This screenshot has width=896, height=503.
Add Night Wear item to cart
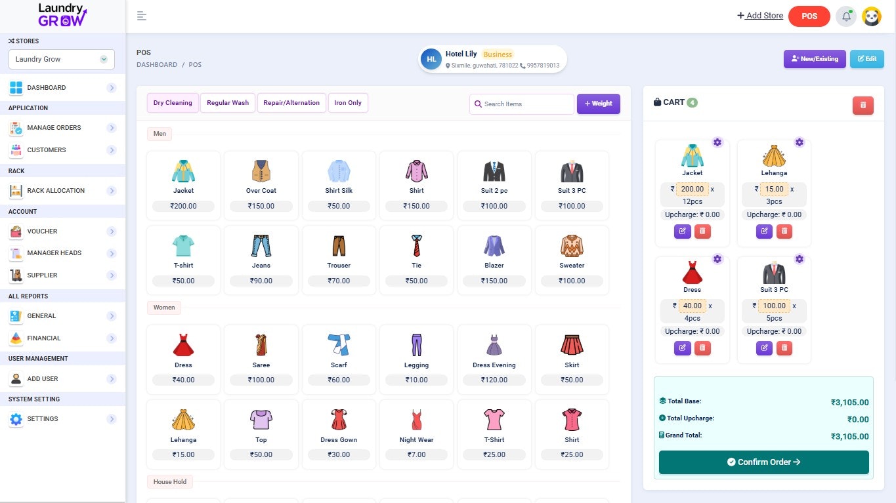(416, 434)
